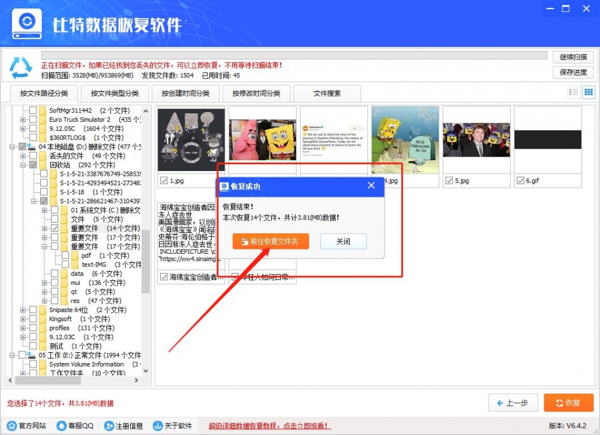Expand the mui folder node

pos(44,283)
